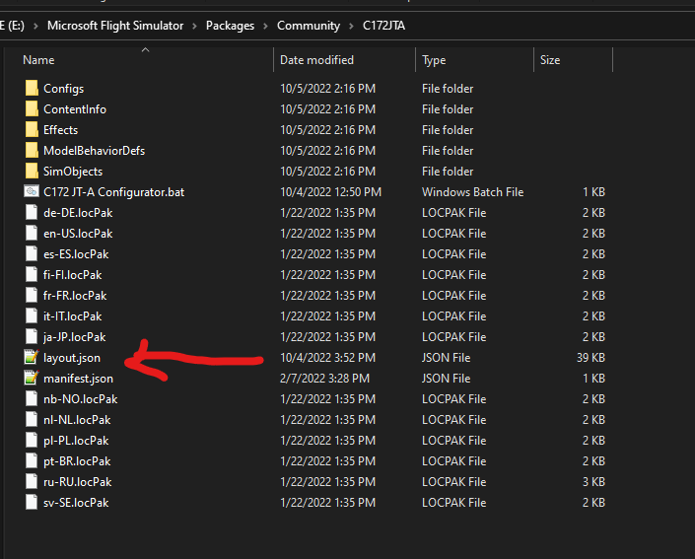Open the Configs folder icon
The height and width of the screenshot is (559, 695).
32,88
